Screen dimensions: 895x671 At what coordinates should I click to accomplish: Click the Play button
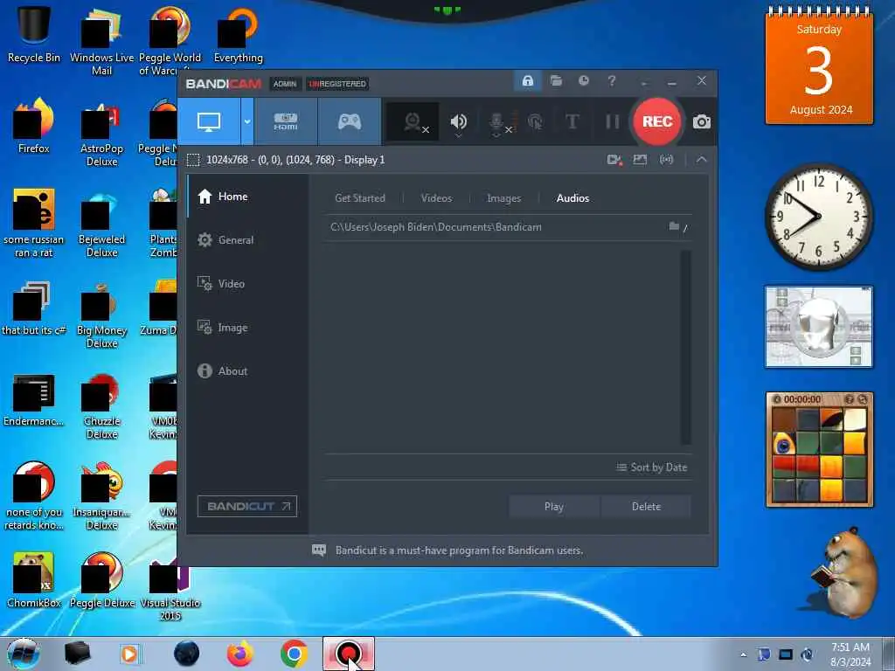coord(553,507)
